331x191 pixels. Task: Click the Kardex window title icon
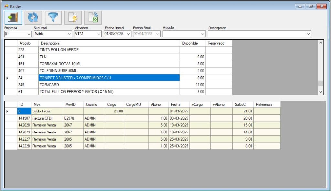[6, 6]
